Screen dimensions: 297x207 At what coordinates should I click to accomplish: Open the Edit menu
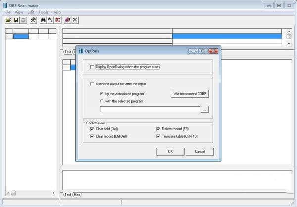click(x=31, y=12)
